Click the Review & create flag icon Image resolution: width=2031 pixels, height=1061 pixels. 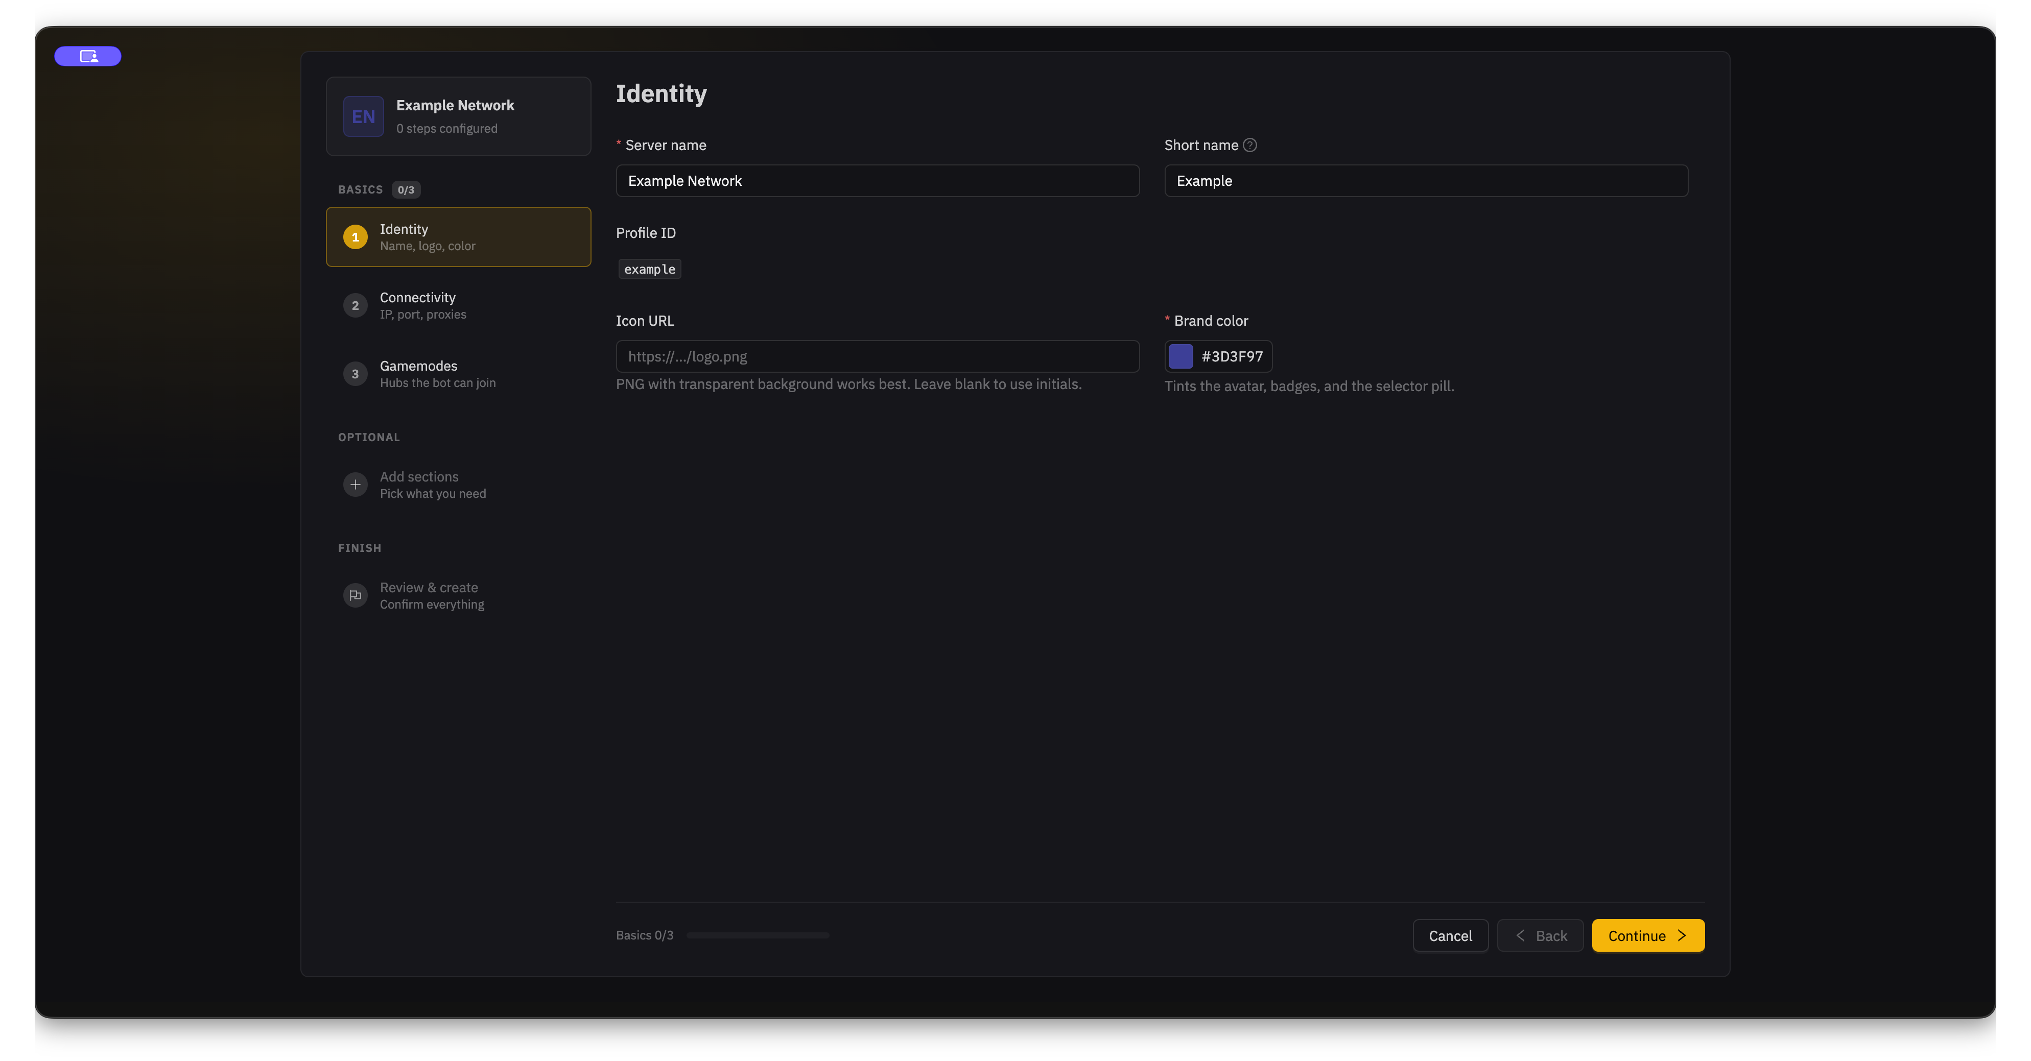(355, 595)
